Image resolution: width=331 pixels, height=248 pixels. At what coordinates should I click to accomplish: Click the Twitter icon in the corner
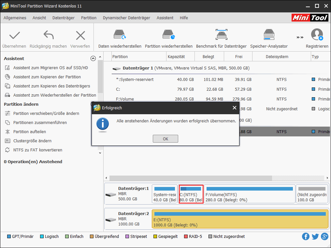tap(315, 236)
